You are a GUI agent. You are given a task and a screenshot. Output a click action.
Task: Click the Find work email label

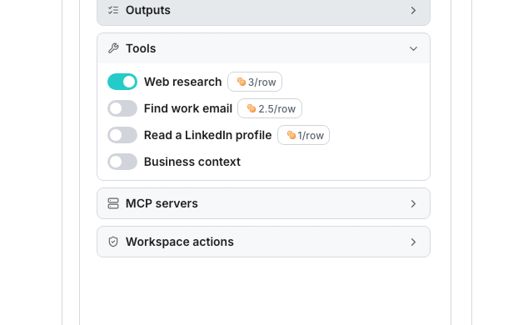(x=188, y=108)
